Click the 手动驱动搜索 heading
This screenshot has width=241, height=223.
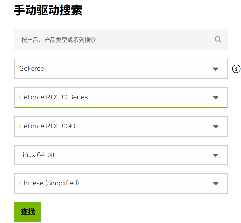point(48,10)
